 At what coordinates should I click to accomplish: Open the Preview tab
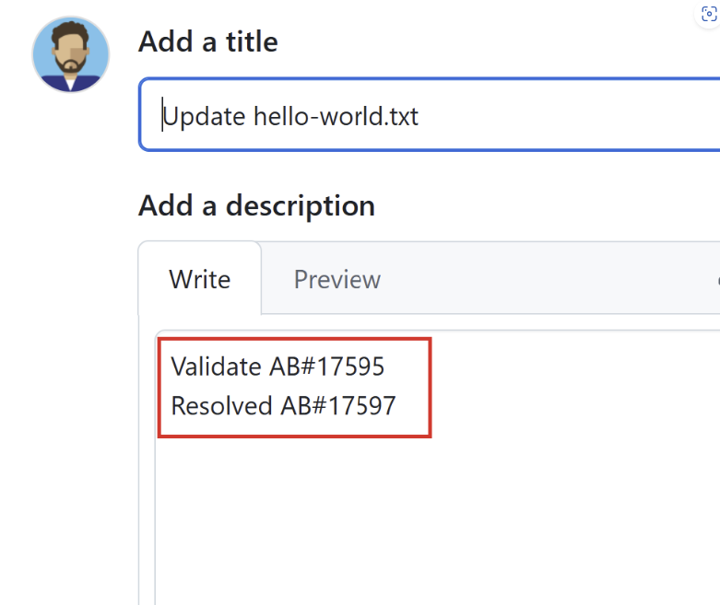point(337,279)
